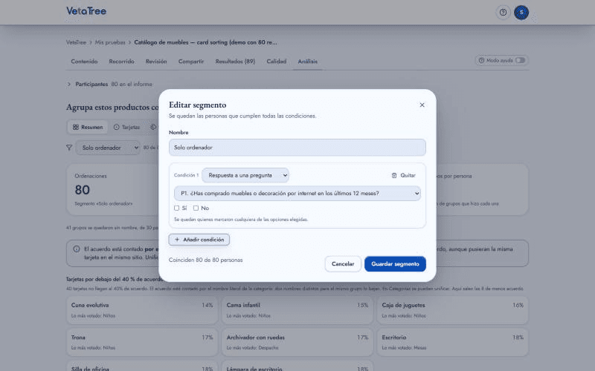The image size is (595, 371).
Task: Click the breadcrumb 'Catálogo de muebles — card sorting' title
Action: tap(205, 42)
